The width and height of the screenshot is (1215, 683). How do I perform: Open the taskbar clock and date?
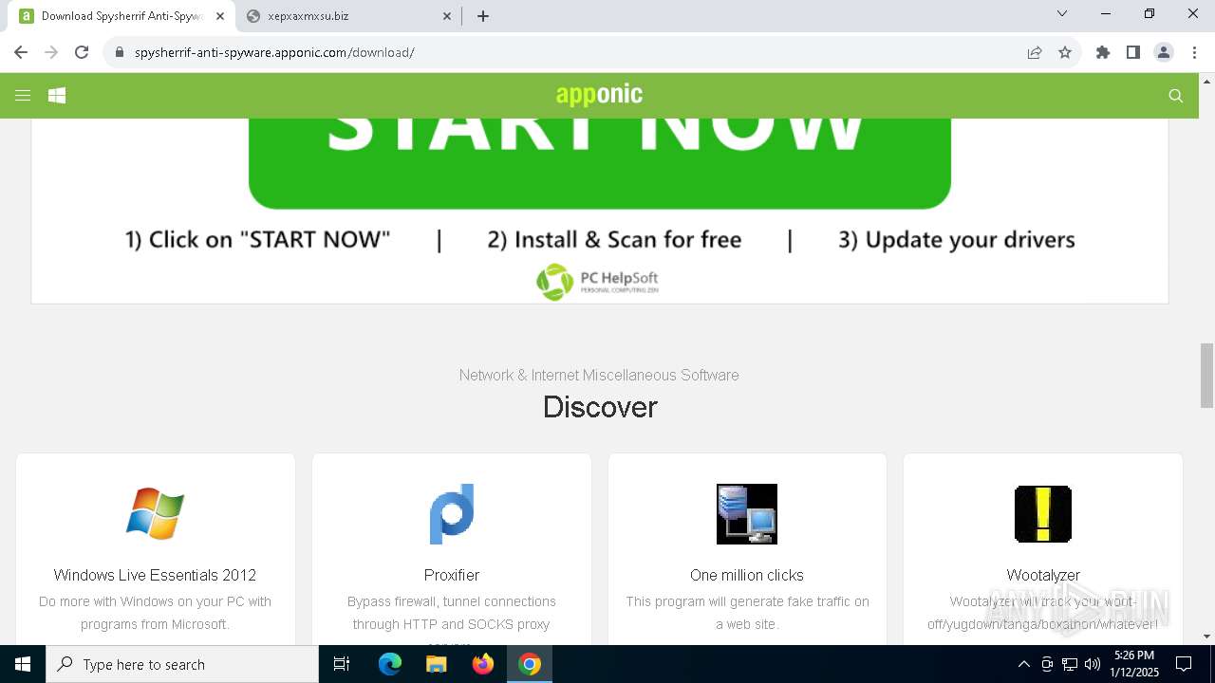[x=1134, y=664]
